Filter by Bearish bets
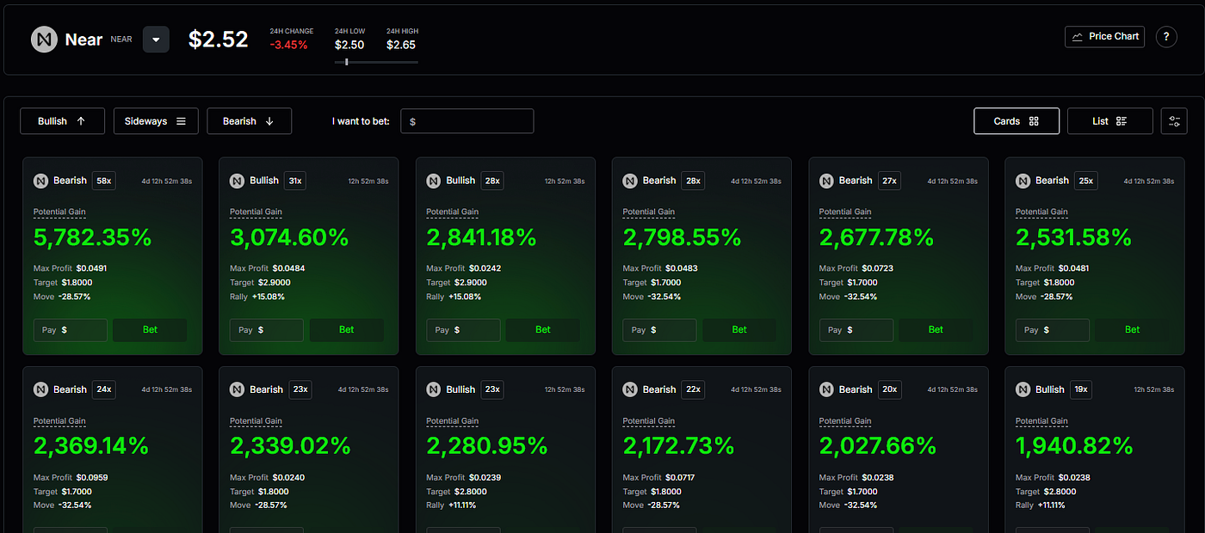This screenshot has height=533, width=1205. pos(249,121)
